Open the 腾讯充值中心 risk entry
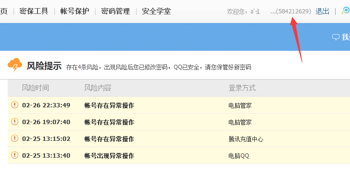This screenshot has height=184, width=350. [246, 139]
